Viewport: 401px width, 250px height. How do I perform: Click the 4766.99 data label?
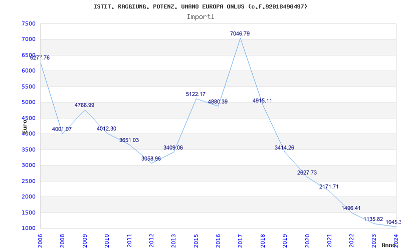coord(84,105)
